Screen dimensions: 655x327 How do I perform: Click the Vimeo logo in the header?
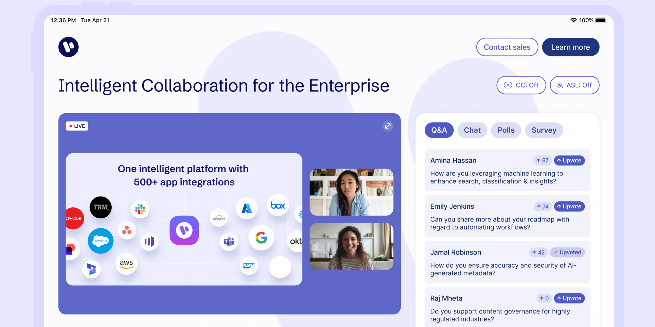[x=68, y=47]
